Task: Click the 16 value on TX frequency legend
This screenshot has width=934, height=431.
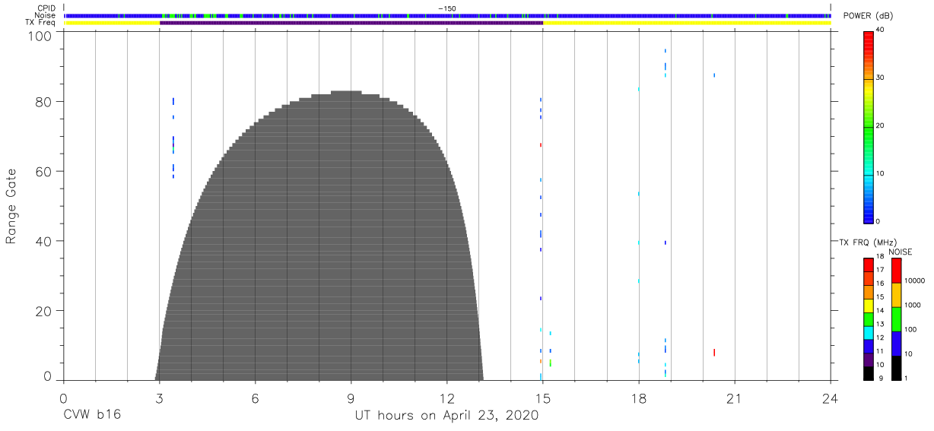Action: (879, 284)
